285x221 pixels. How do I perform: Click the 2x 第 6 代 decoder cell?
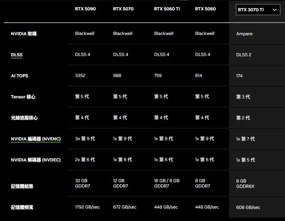click(x=85, y=160)
